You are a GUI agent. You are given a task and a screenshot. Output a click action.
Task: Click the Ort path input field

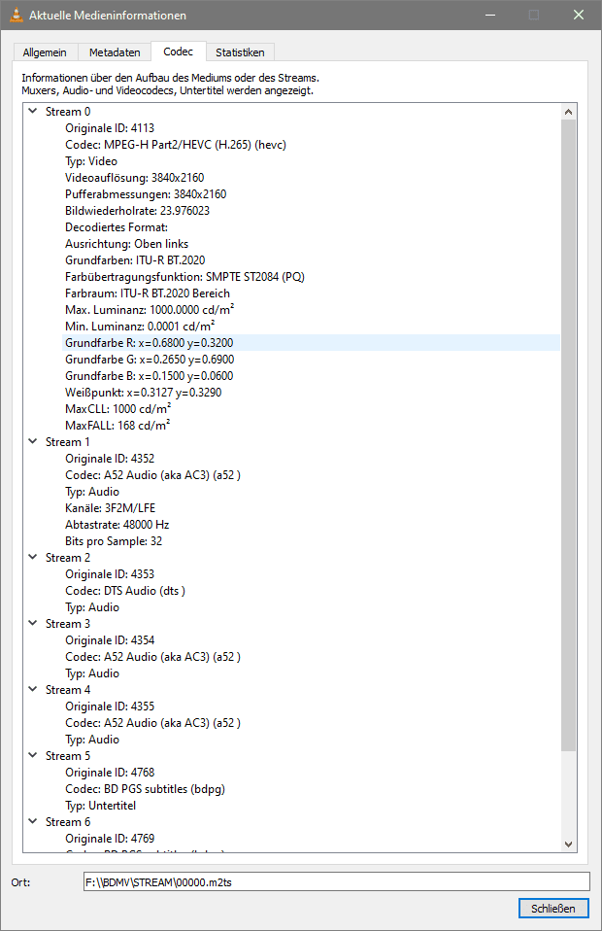pos(337,881)
